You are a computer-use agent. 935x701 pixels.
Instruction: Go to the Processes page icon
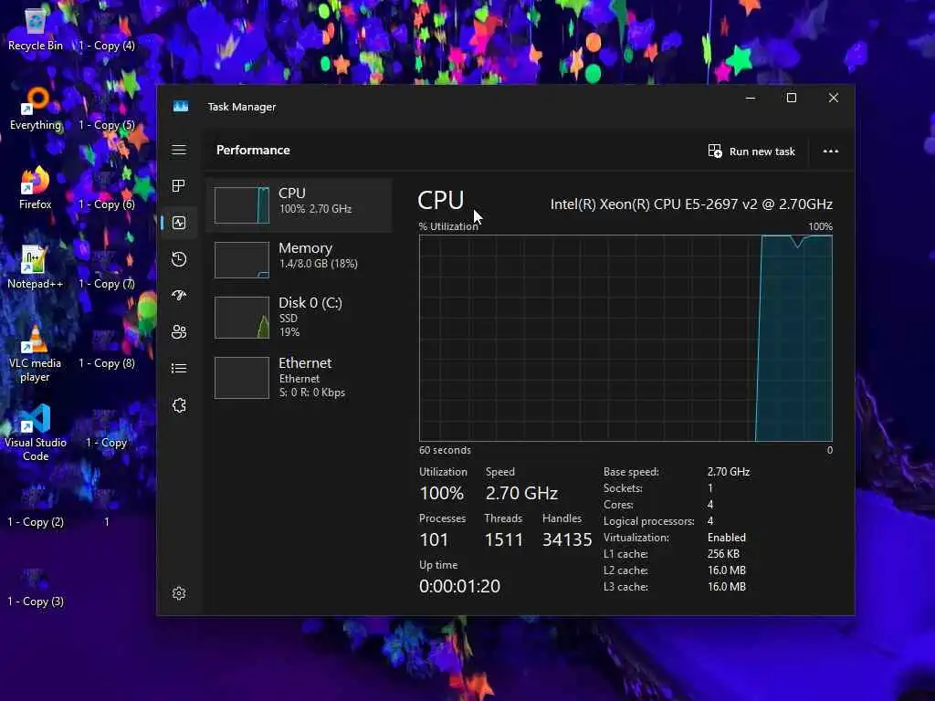pos(179,186)
